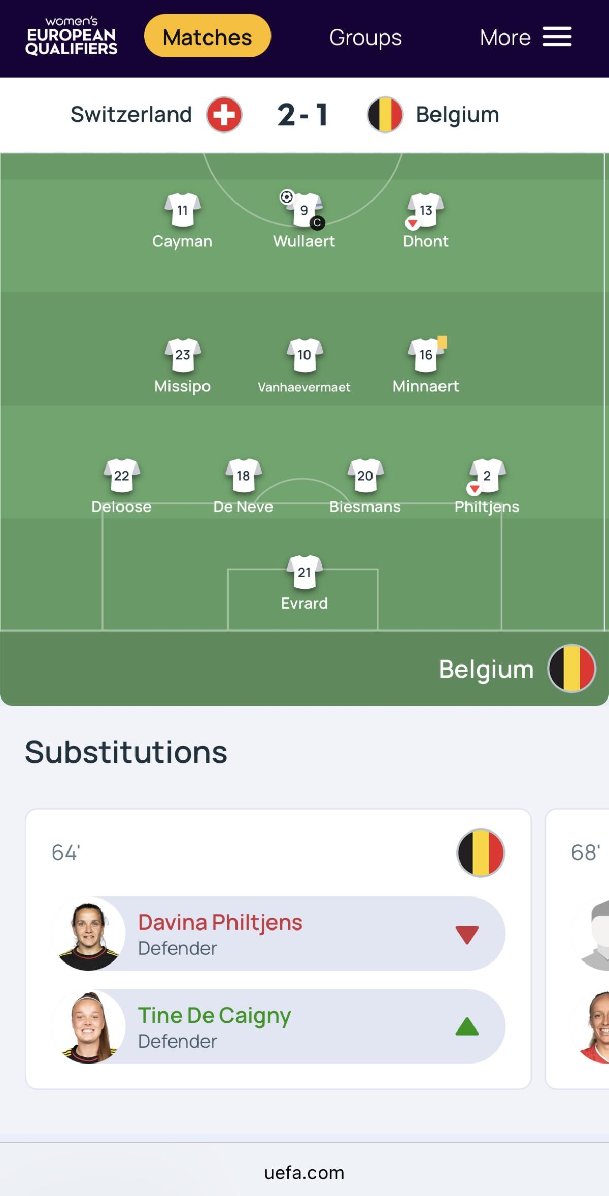Tap goalkeeper Evrard's number 21 shirt
Viewport: 609px width, 1196px height.
click(x=304, y=572)
